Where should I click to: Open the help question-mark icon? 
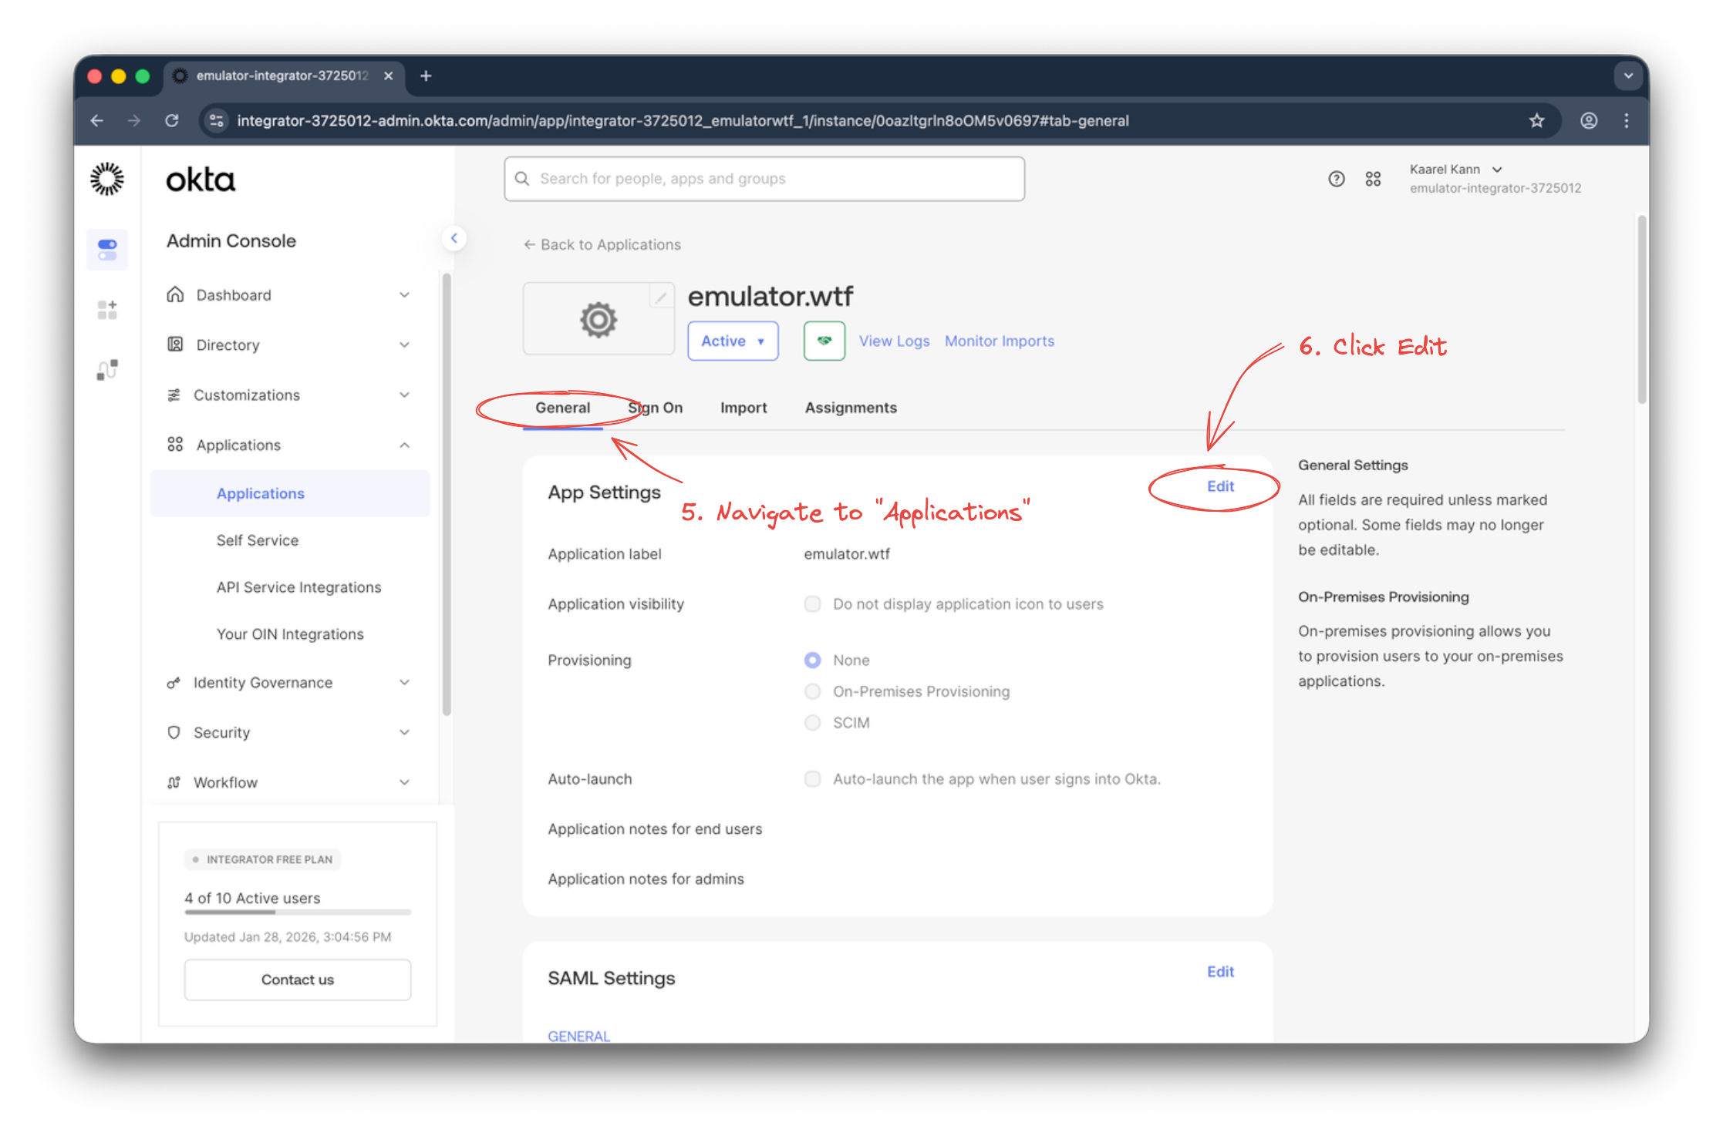click(1336, 178)
